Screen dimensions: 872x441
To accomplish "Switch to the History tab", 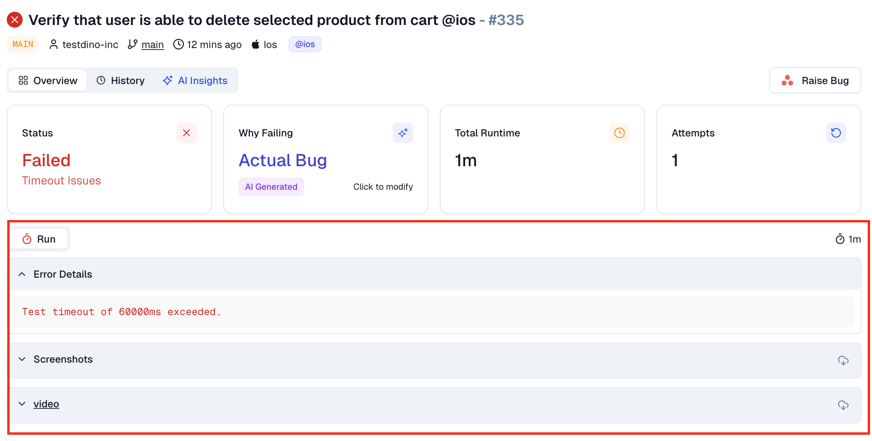I will click(121, 81).
